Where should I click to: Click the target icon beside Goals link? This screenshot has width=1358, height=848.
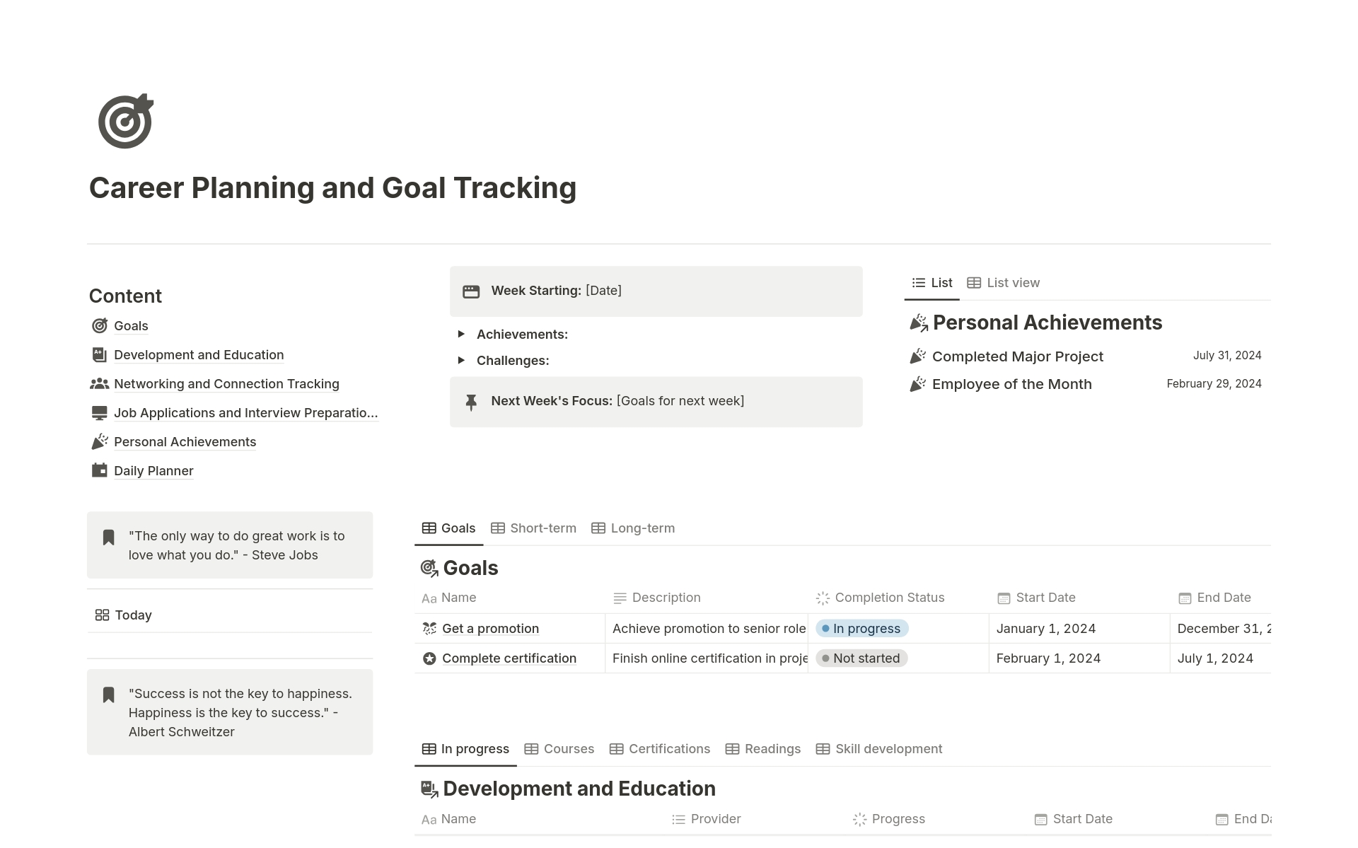100,326
